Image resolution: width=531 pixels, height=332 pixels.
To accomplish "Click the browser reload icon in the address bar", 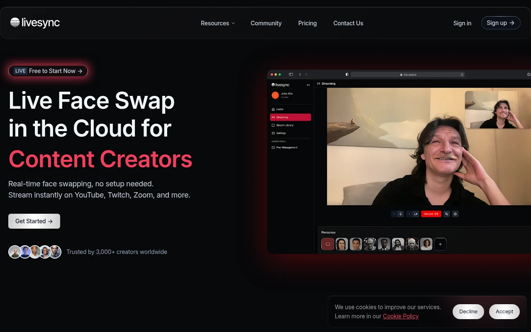I will (x=462, y=75).
